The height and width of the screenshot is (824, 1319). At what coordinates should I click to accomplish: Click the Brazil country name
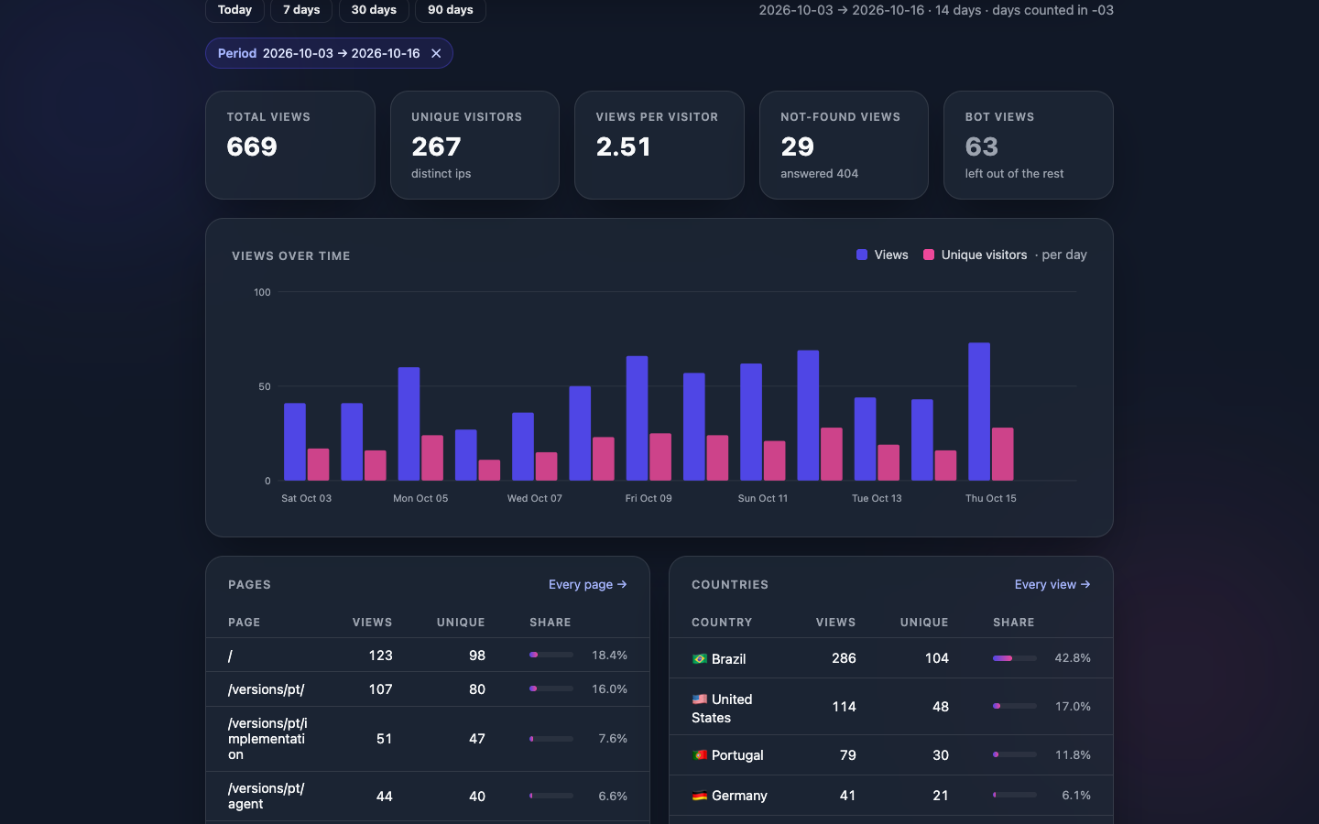(x=729, y=659)
